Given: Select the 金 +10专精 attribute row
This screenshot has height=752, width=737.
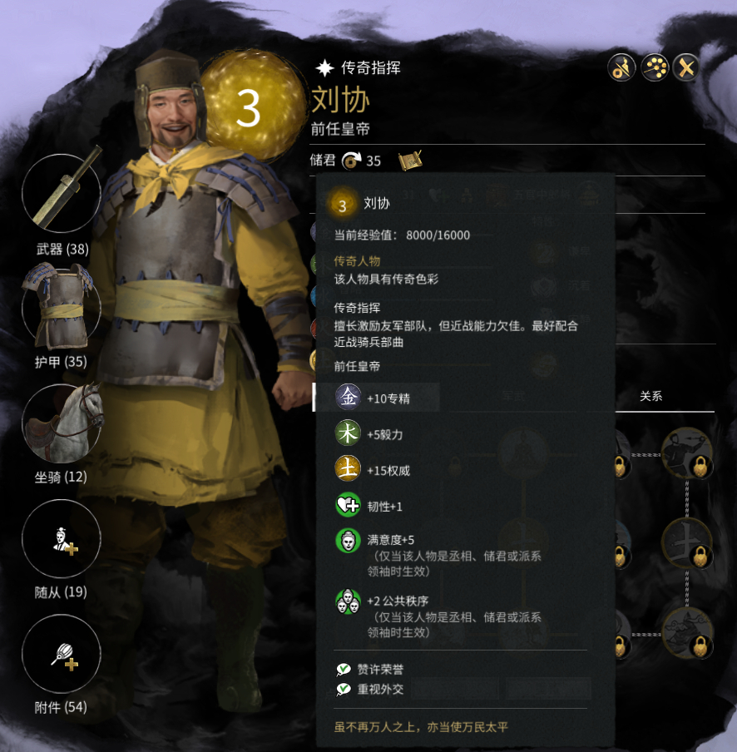Looking at the screenshot, I should (377, 397).
